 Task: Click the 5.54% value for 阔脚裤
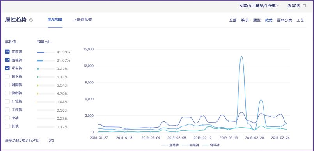(62, 85)
